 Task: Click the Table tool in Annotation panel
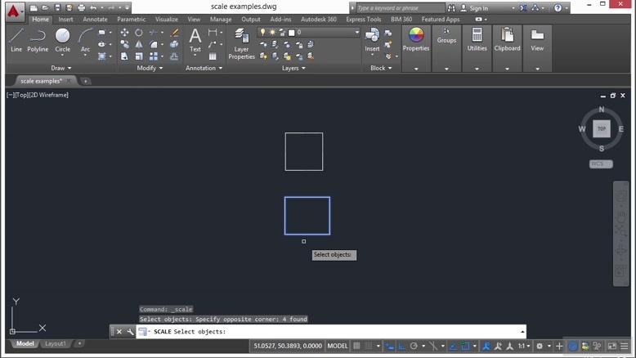pyautogui.click(x=213, y=56)
